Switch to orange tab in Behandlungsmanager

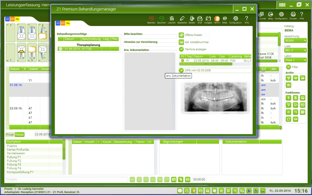point(63,23)
